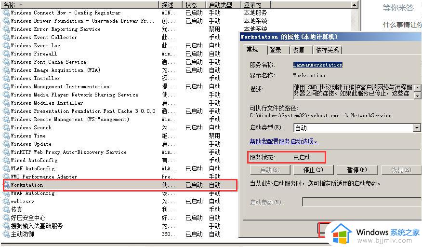Select the WWAN AutoConfig service row
Viewport: 422px width, 247px height.
click(120, 193)
